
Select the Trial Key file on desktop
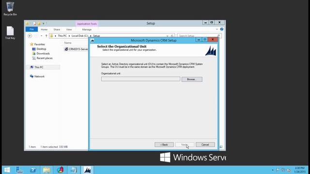coord(10,33)
